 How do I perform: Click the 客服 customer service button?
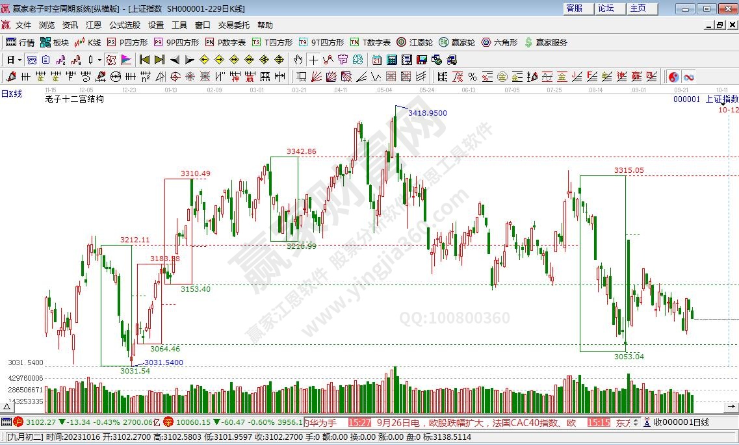(575, 8)
